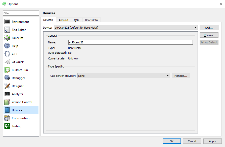Viewport: 225px width, 147px height.
Task: Select the Qt Quick paper plane icon
Action: click(7, 62)
